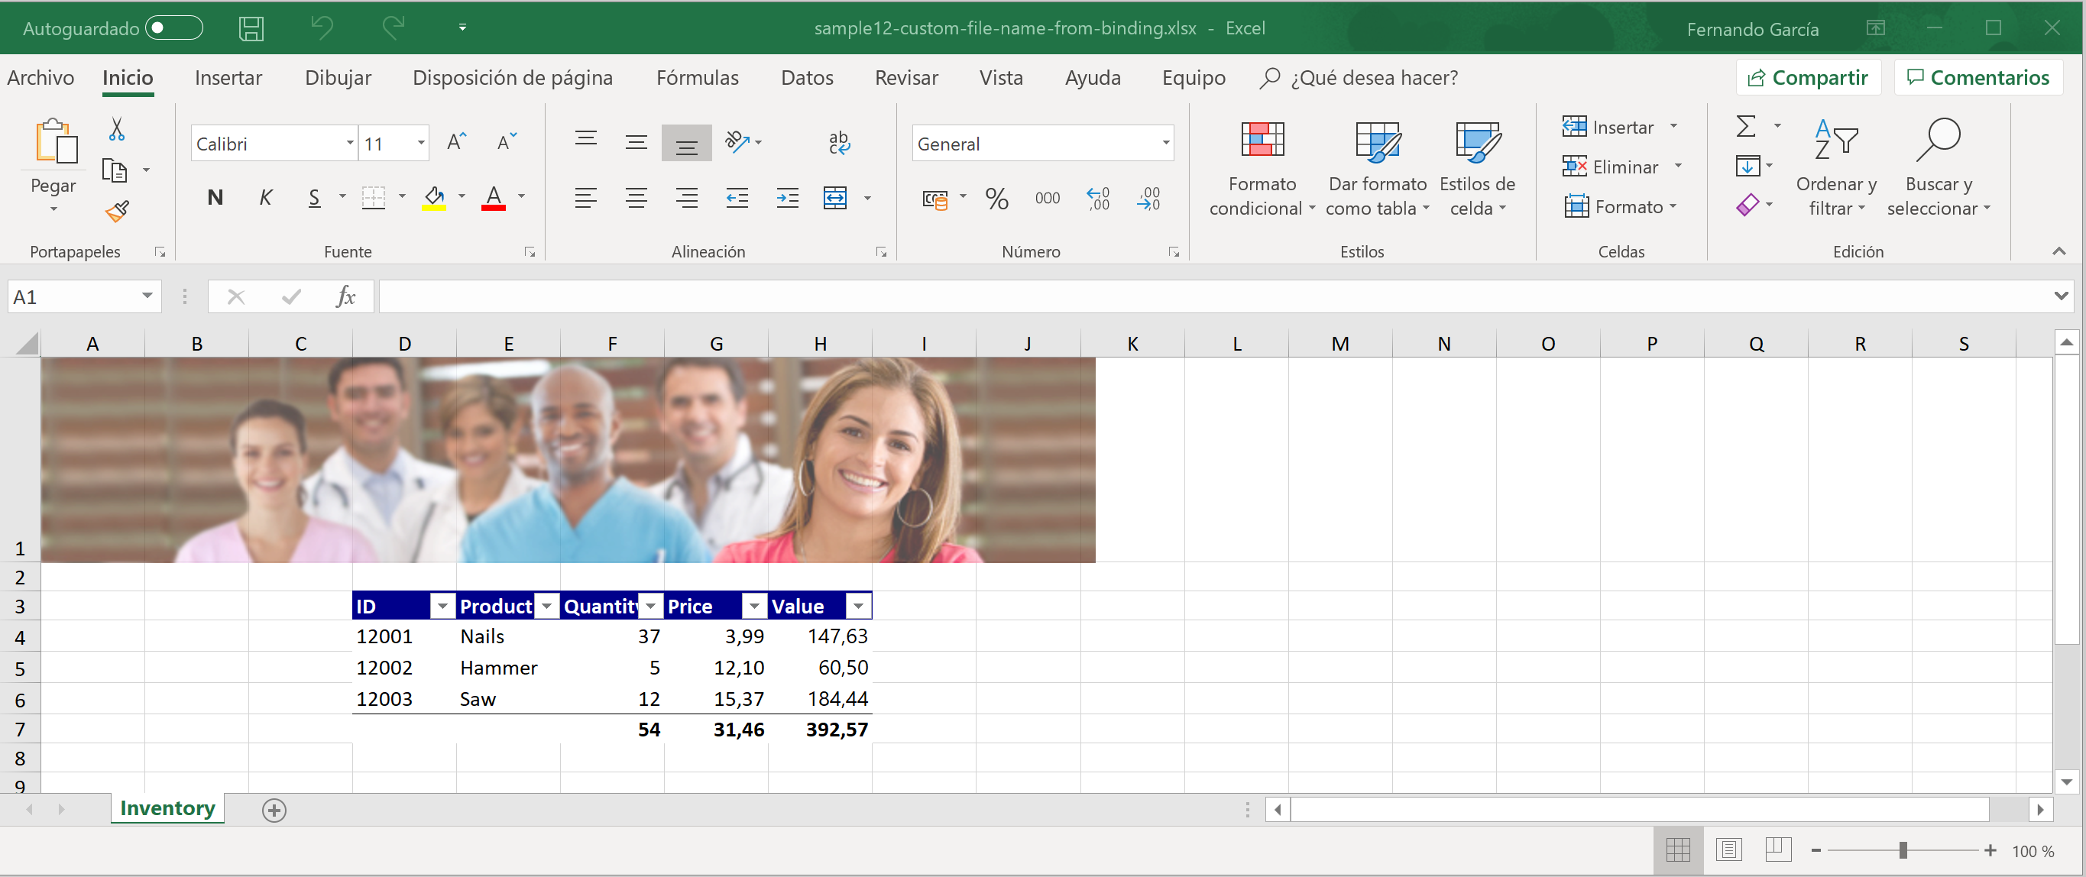Click the Cut scissors icon
2086x877 pixels.
pyautogui.click(x=117, y=130)
